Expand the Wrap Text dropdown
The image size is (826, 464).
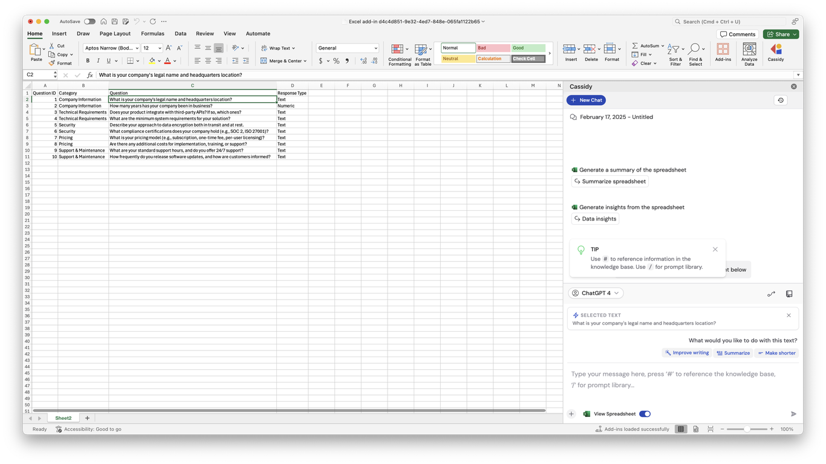click(x=293, y=48)
